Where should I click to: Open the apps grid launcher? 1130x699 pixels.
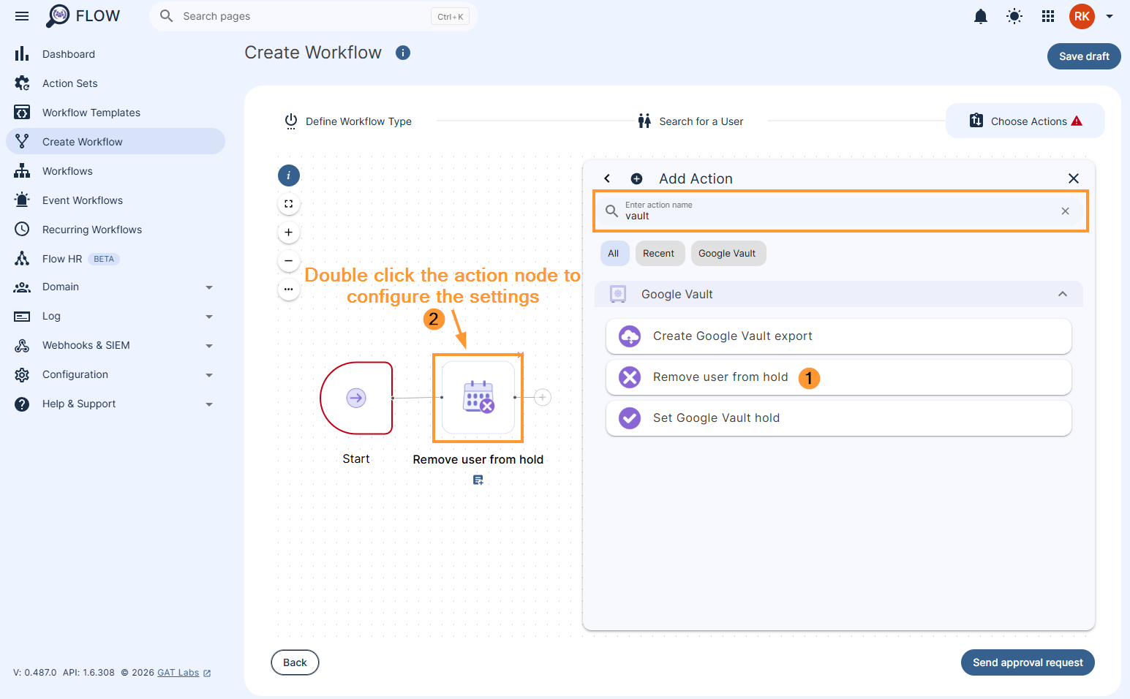point(1048,16)
